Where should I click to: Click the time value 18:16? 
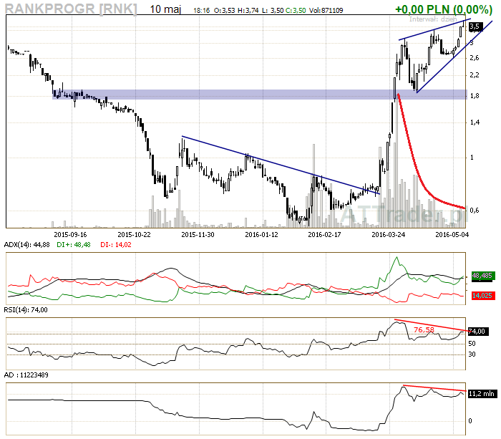pyautogui.click(x=202, y=11)
